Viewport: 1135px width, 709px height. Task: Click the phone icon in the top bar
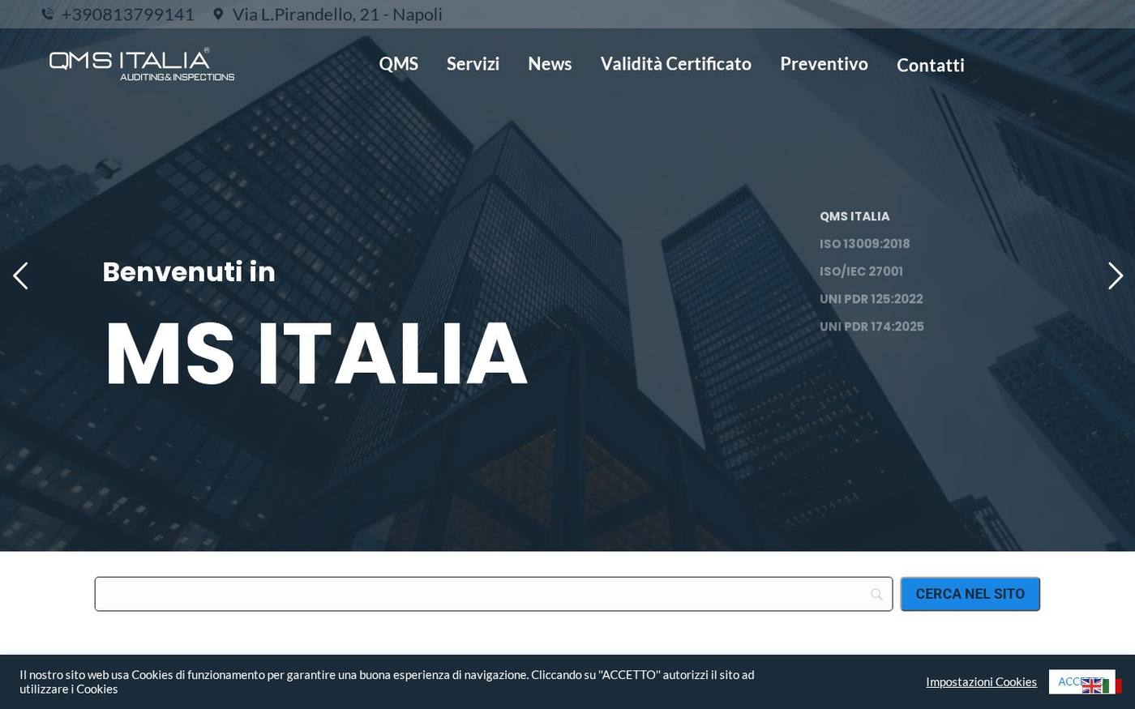(x=48, y=15)
